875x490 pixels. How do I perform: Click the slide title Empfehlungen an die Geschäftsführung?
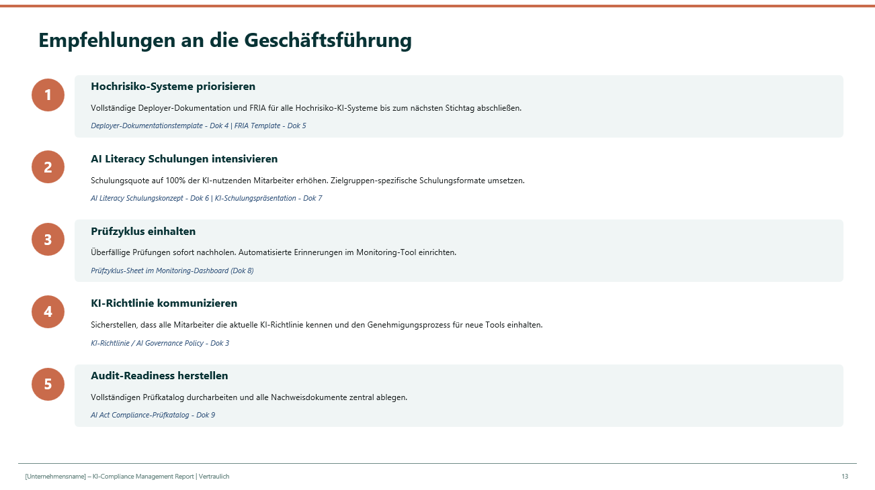pos(225,40)
